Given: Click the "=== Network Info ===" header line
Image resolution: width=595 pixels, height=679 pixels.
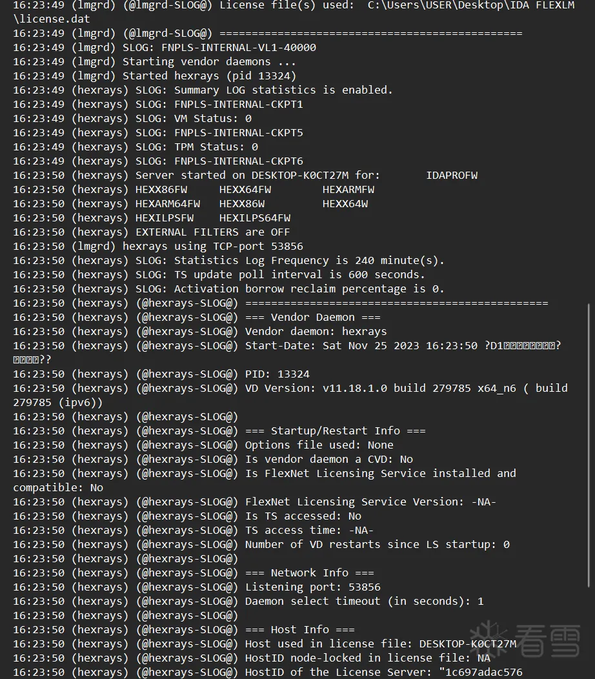Looking at the screenshot, I should (x=309, y=573).
